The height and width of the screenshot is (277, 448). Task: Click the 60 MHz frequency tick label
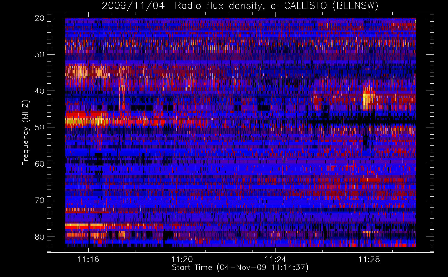coord(40,164)
